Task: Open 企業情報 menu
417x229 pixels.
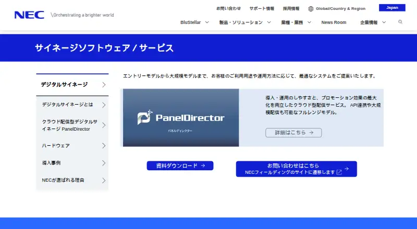Action: point(369,22)
